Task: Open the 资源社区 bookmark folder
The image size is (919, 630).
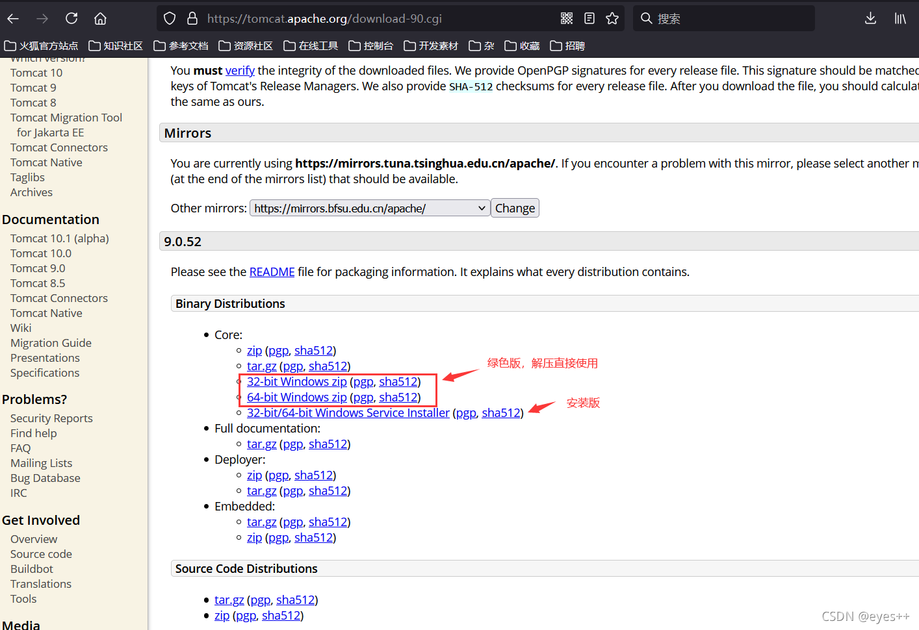Action: click(x=246, y=46)
